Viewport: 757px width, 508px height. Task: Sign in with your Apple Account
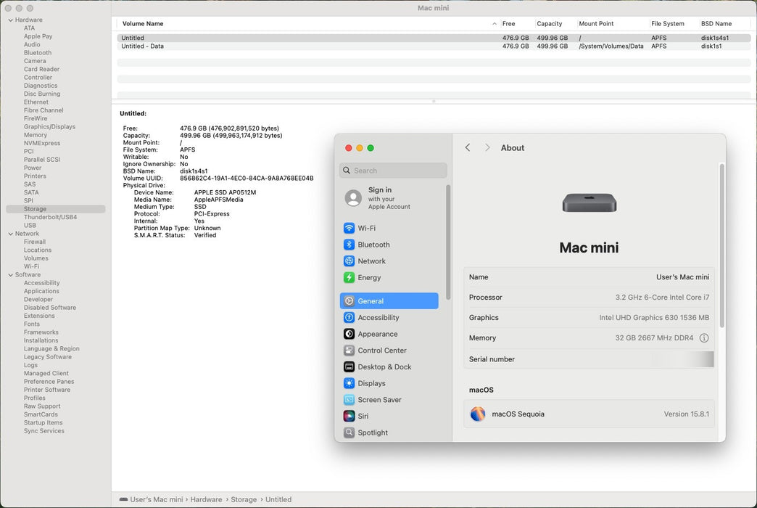coord(389,198)
